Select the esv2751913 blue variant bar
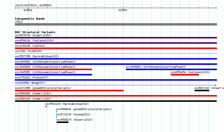224x132 pixels. click(x=116, y=80)
